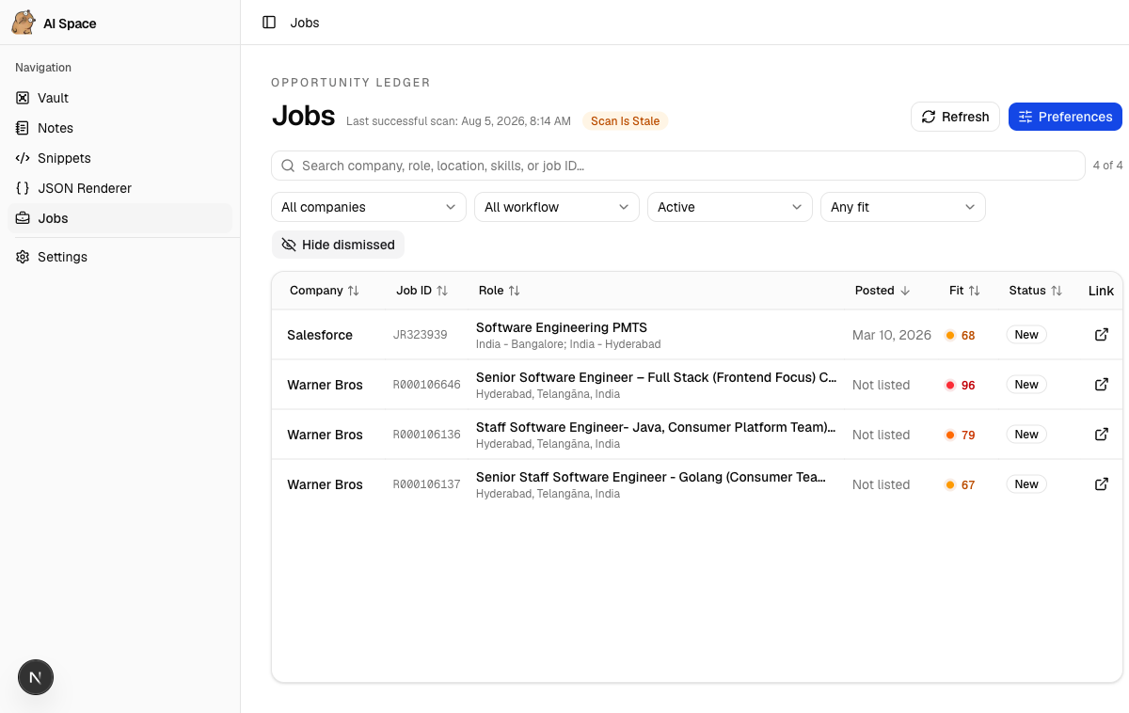Expand the All workflow dropdown
1129x713 pixels.
point(557,207)
